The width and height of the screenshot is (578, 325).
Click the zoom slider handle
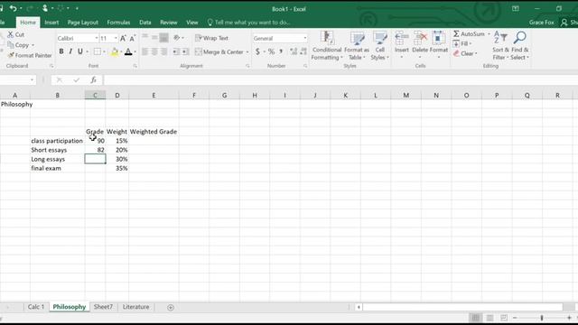[542, 318]
